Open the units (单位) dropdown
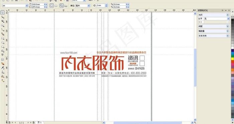 [x=89, y=6]
